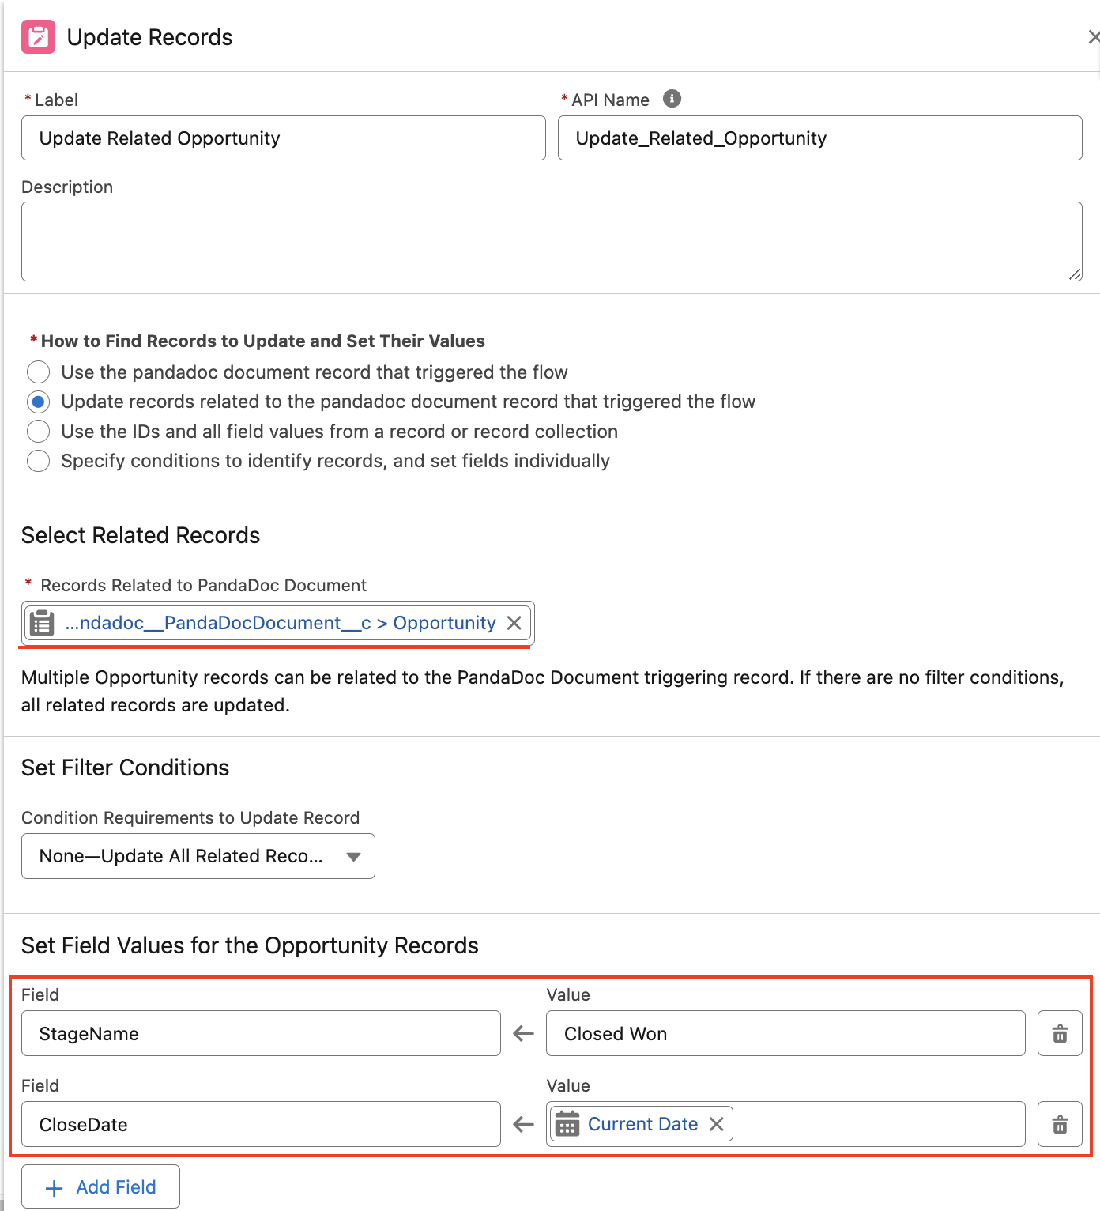Click the Update Records clipboard icon
Image resolution: width=1100 pixels, height=1211 pixels.
pyautogui.click(x=38, y=37)
